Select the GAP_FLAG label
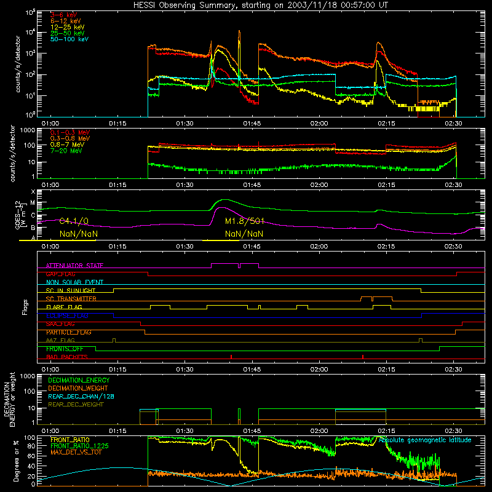 click(x=60, y=274)
